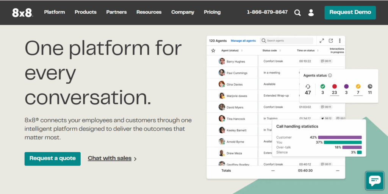Click Tina Hancock Twitter interaction 56:12 badge
The width and height of the screenshot is (388, 194).
click(326, 119)
